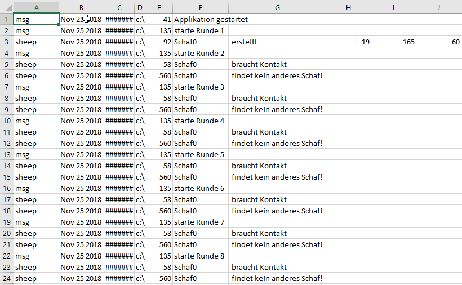Image resolution: width=462 pixels, height=285 pixels.
Task: Select column header D
Action: click(140, 7)
